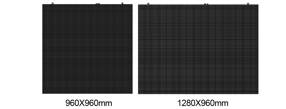286x109 pixels.
Task: Click the bottom-left corner of the 1280X960mm panel
Action: [x=139, y=93]
